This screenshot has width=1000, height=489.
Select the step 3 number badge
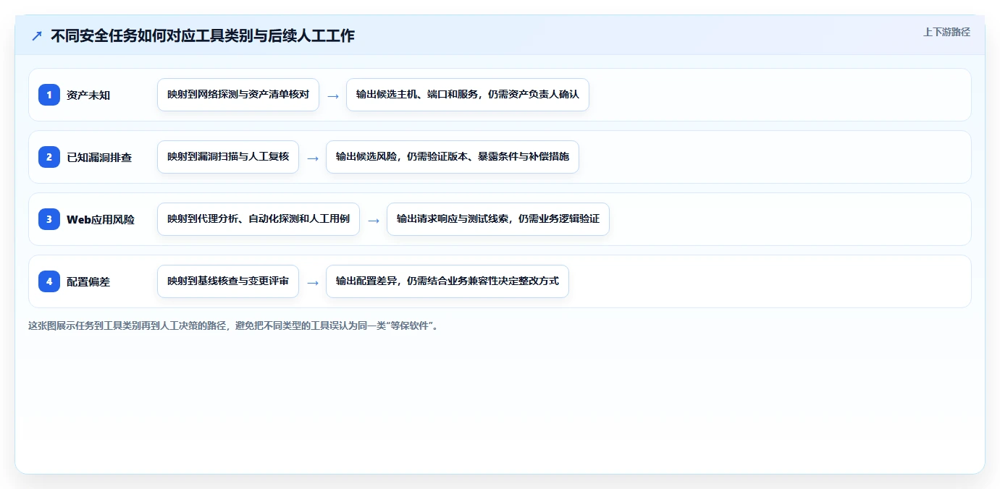coord(49,219)
